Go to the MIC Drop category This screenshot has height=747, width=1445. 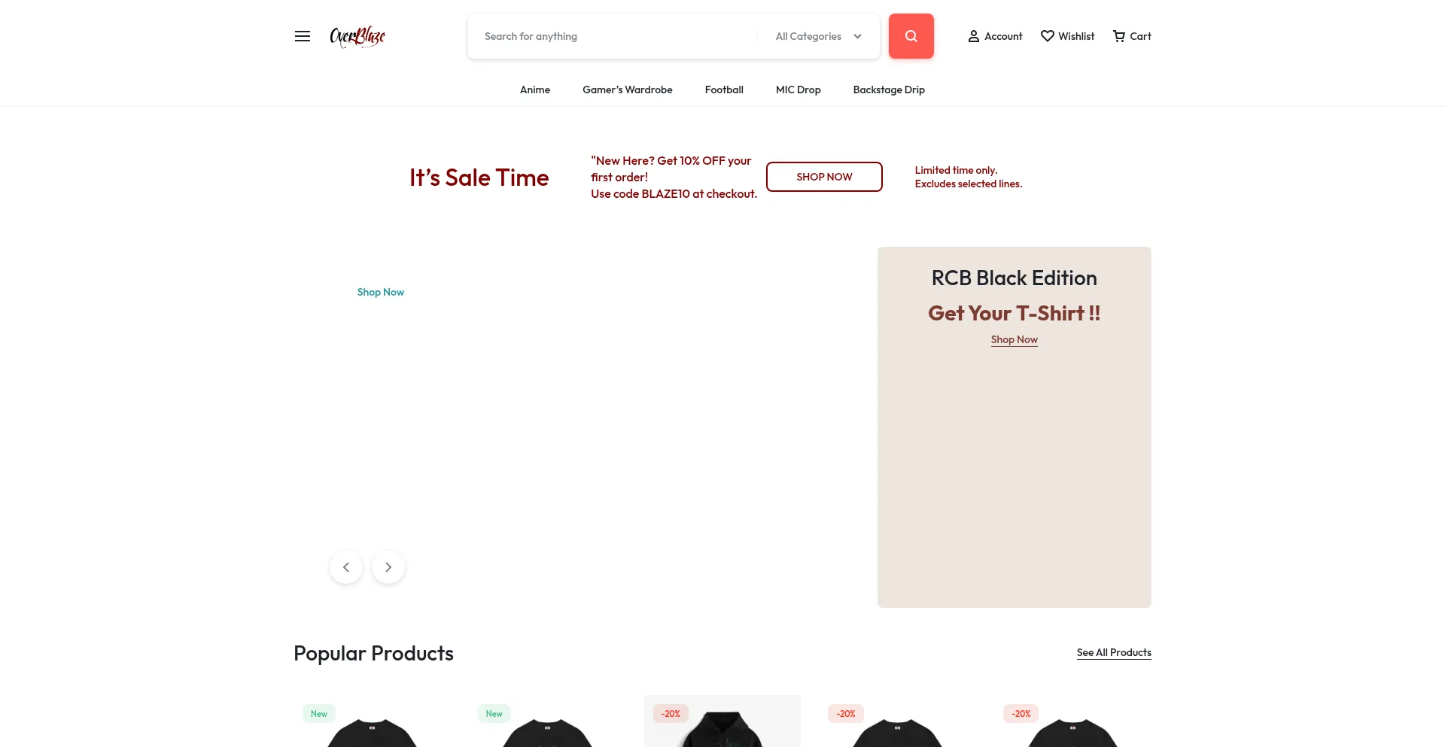(x=799, y=90)
